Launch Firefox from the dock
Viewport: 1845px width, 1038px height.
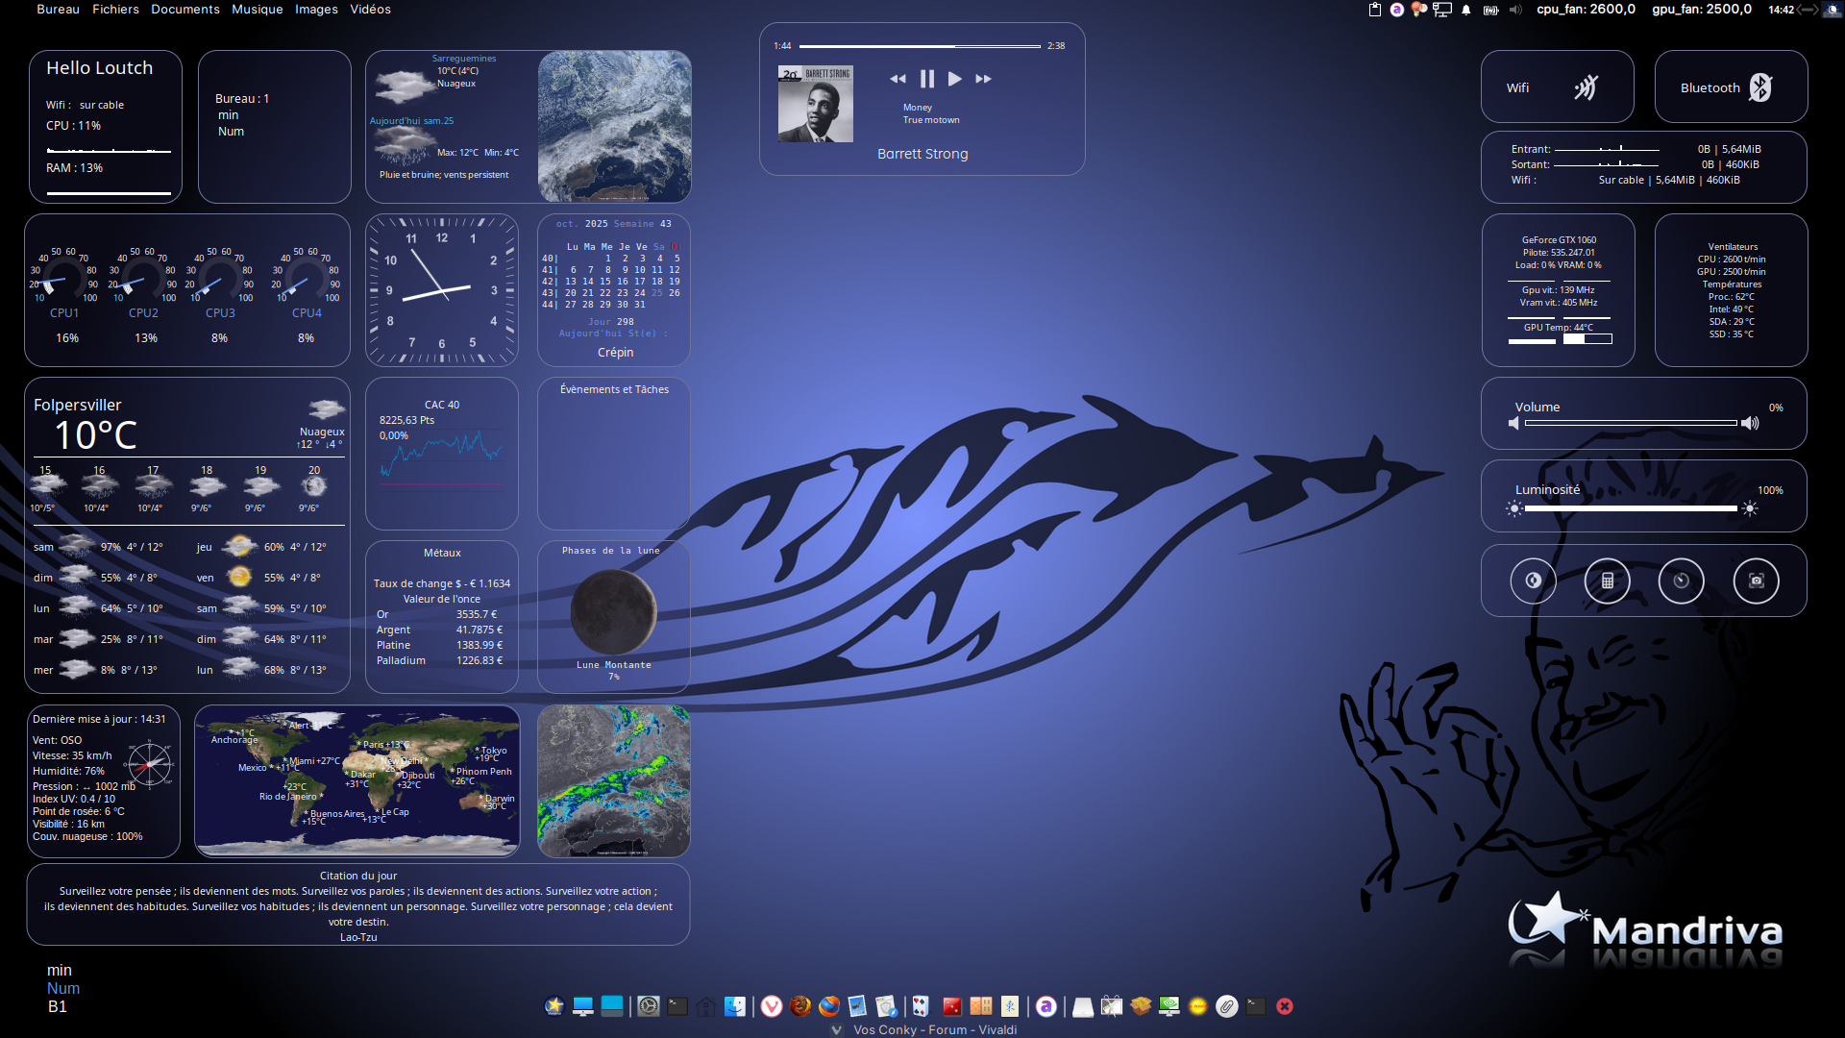828,1006
